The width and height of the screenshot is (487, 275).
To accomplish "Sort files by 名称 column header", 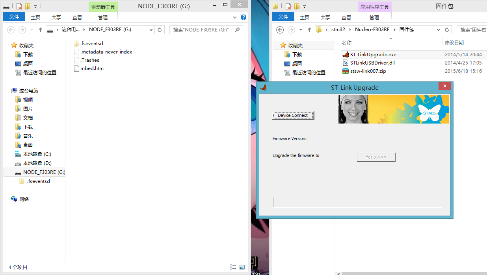I will pos(347,42).
